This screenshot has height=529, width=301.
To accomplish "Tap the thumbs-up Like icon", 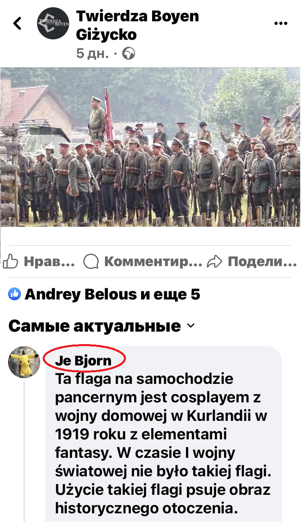I will pos(10,262).
